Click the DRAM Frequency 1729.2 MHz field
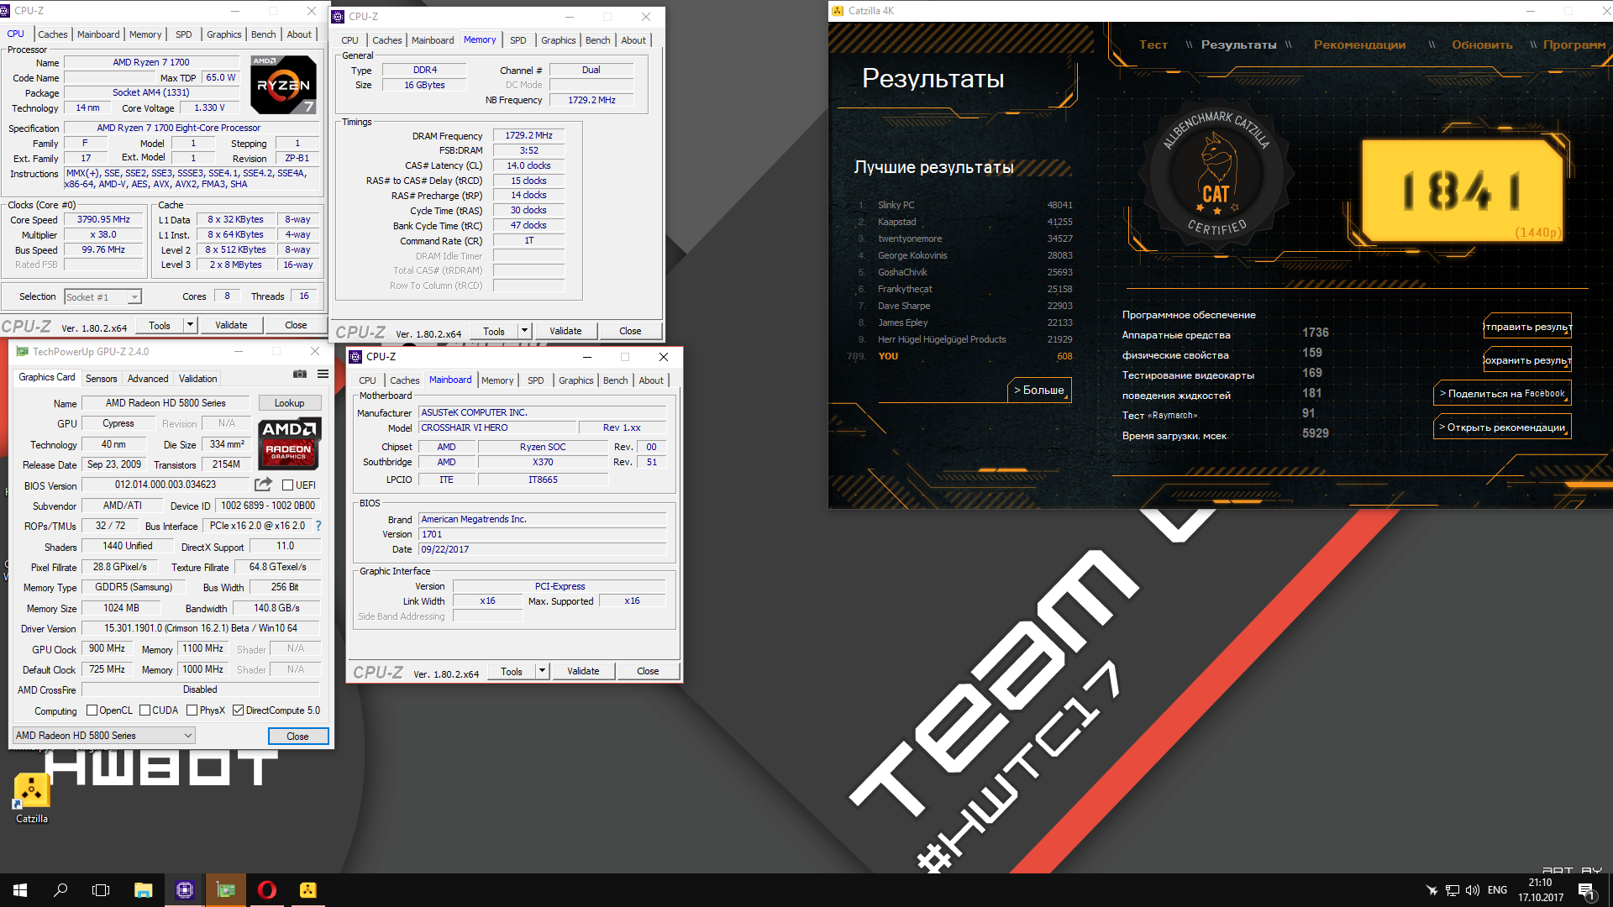 pyautogui.click(x=528, y=135)
